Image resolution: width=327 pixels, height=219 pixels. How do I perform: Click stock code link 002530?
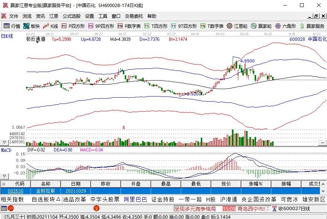click(x=16, y=191)
